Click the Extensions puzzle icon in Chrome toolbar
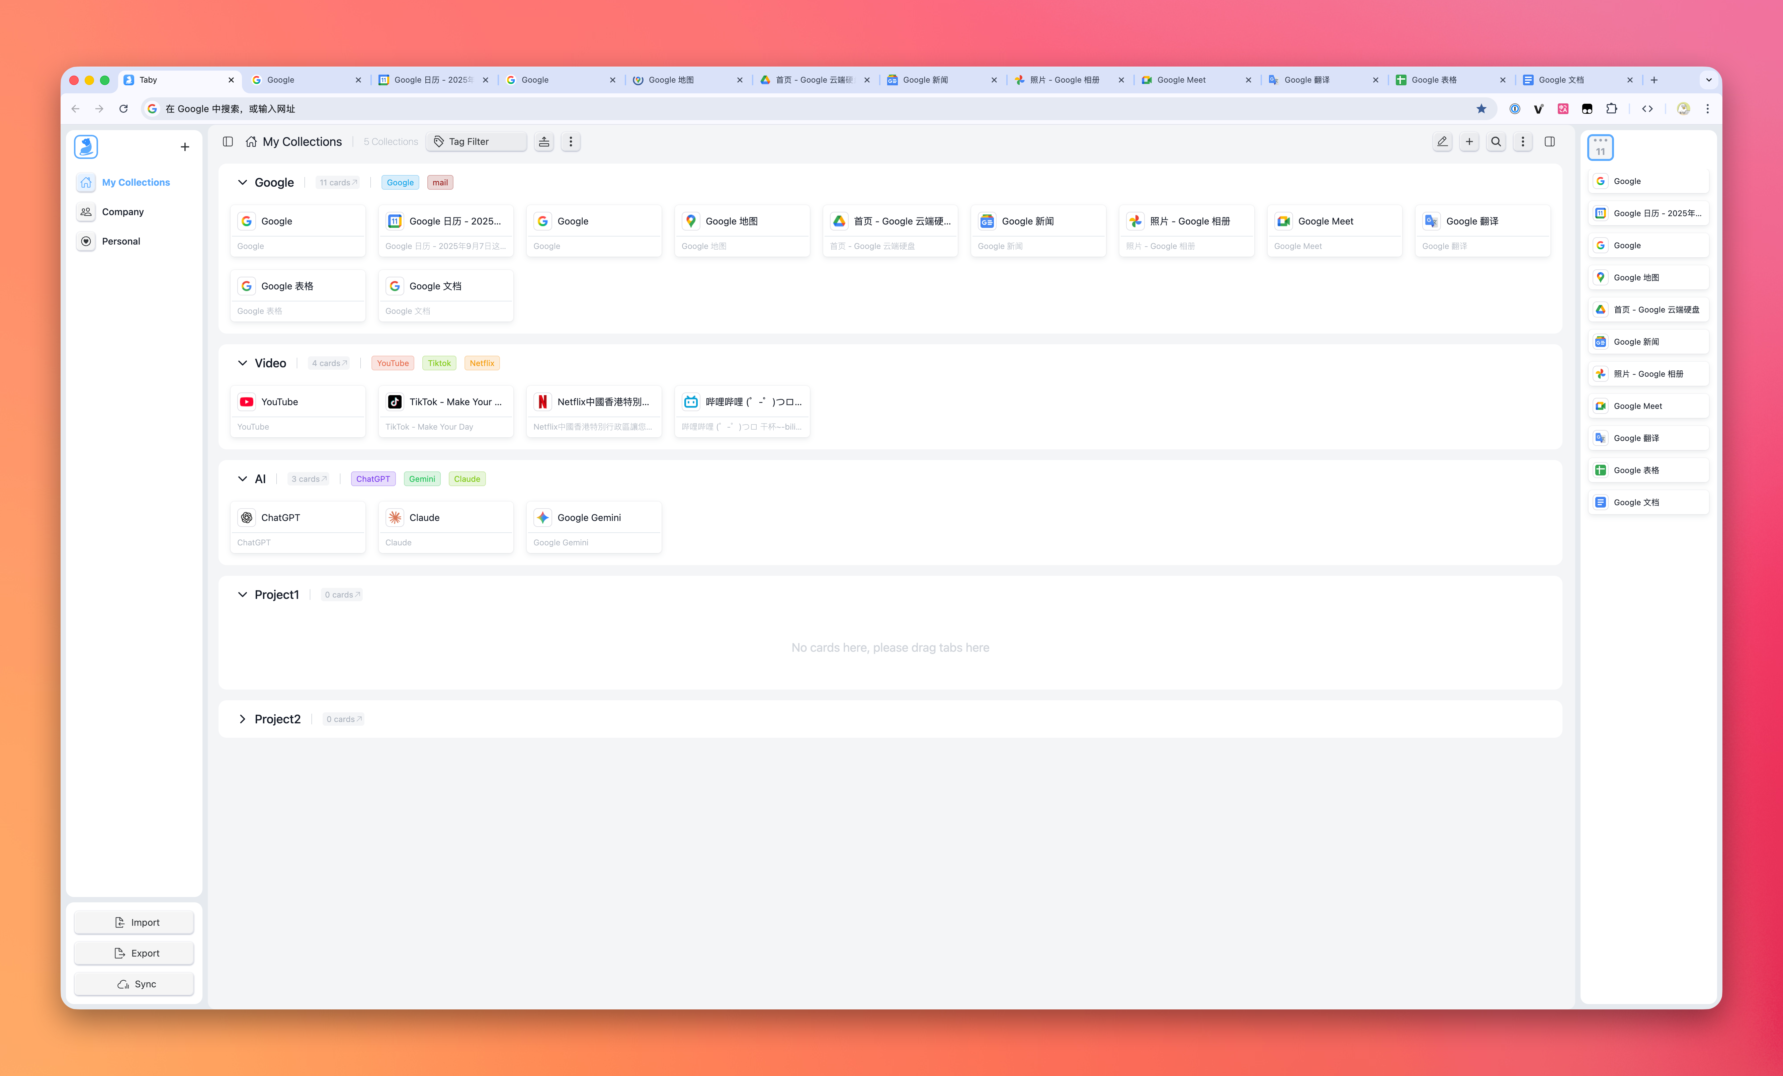 1612,108
